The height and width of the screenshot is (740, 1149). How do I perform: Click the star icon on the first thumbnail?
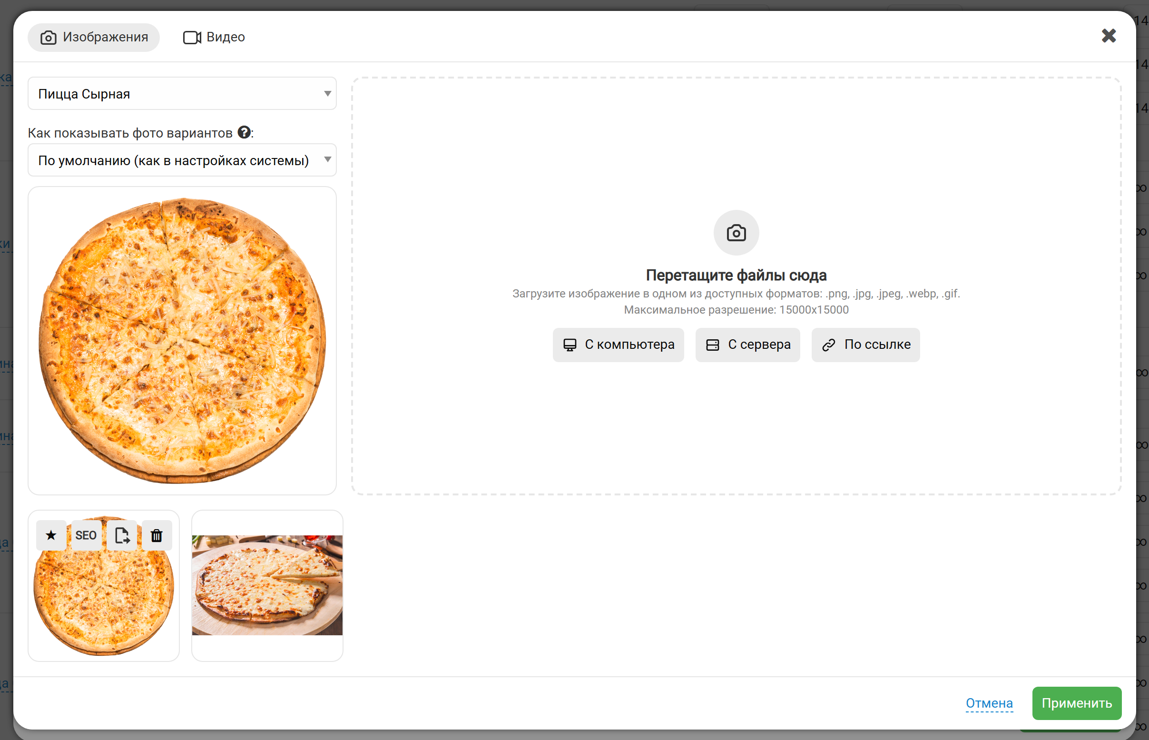click(x=51, y=535)
